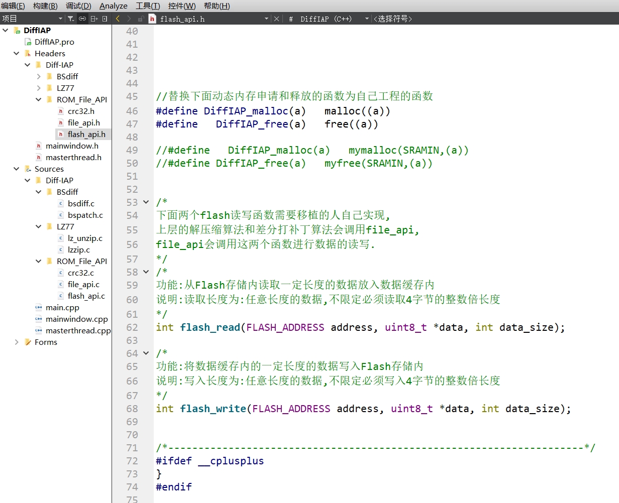Open bsdiff.c source file

pyautogui.click(x=81, y=203)
